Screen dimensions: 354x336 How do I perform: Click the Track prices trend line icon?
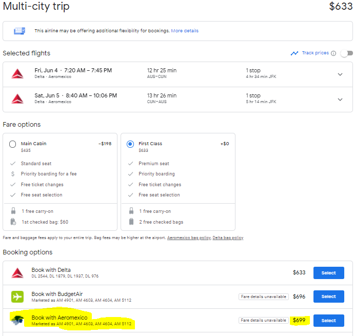pos(294,53)
